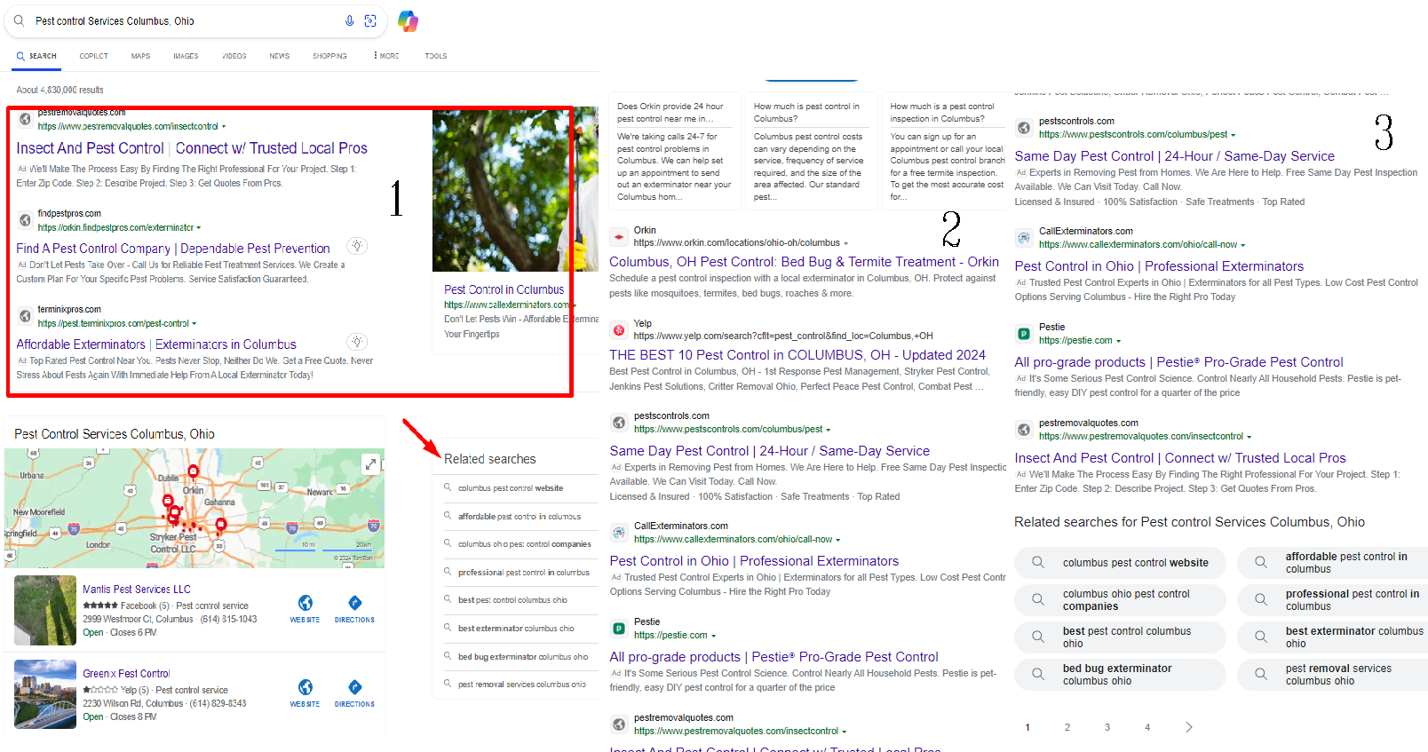Screen dimensions: 1428x752
Task: Select related search 'columbus pest control website' in list
Action: point(510,488)
